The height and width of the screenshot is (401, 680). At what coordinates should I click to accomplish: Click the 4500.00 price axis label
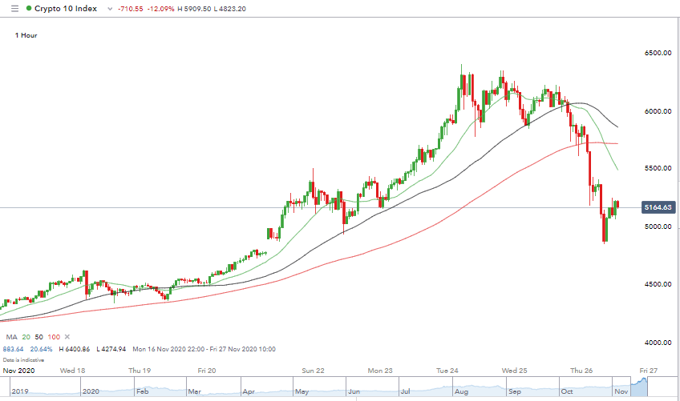coord(658,284)
